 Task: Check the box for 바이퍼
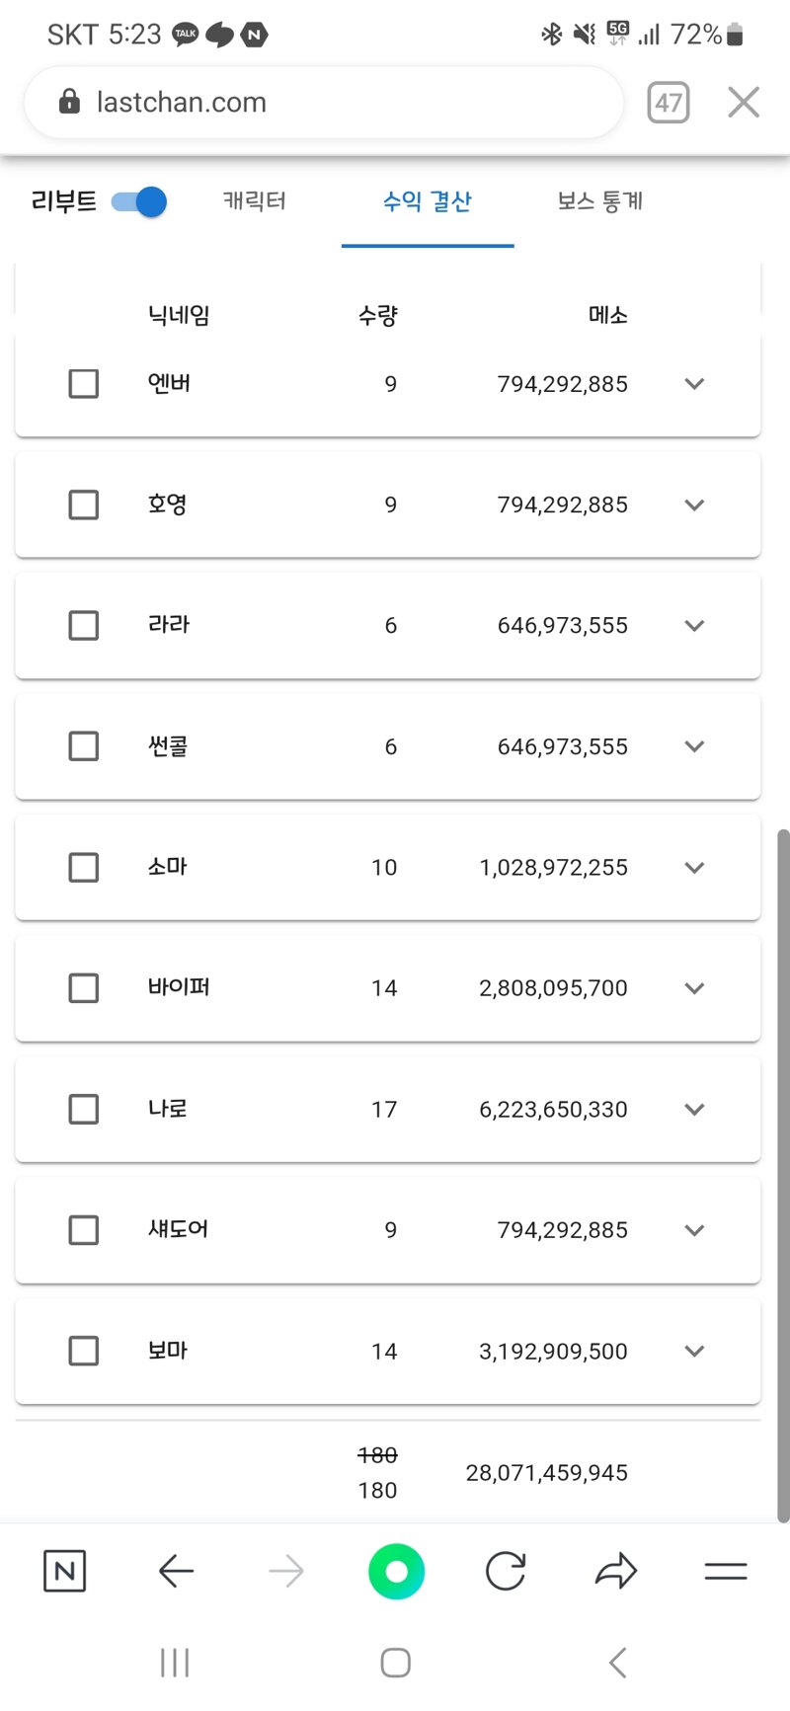pyautogui.click(x=84, y=987)
